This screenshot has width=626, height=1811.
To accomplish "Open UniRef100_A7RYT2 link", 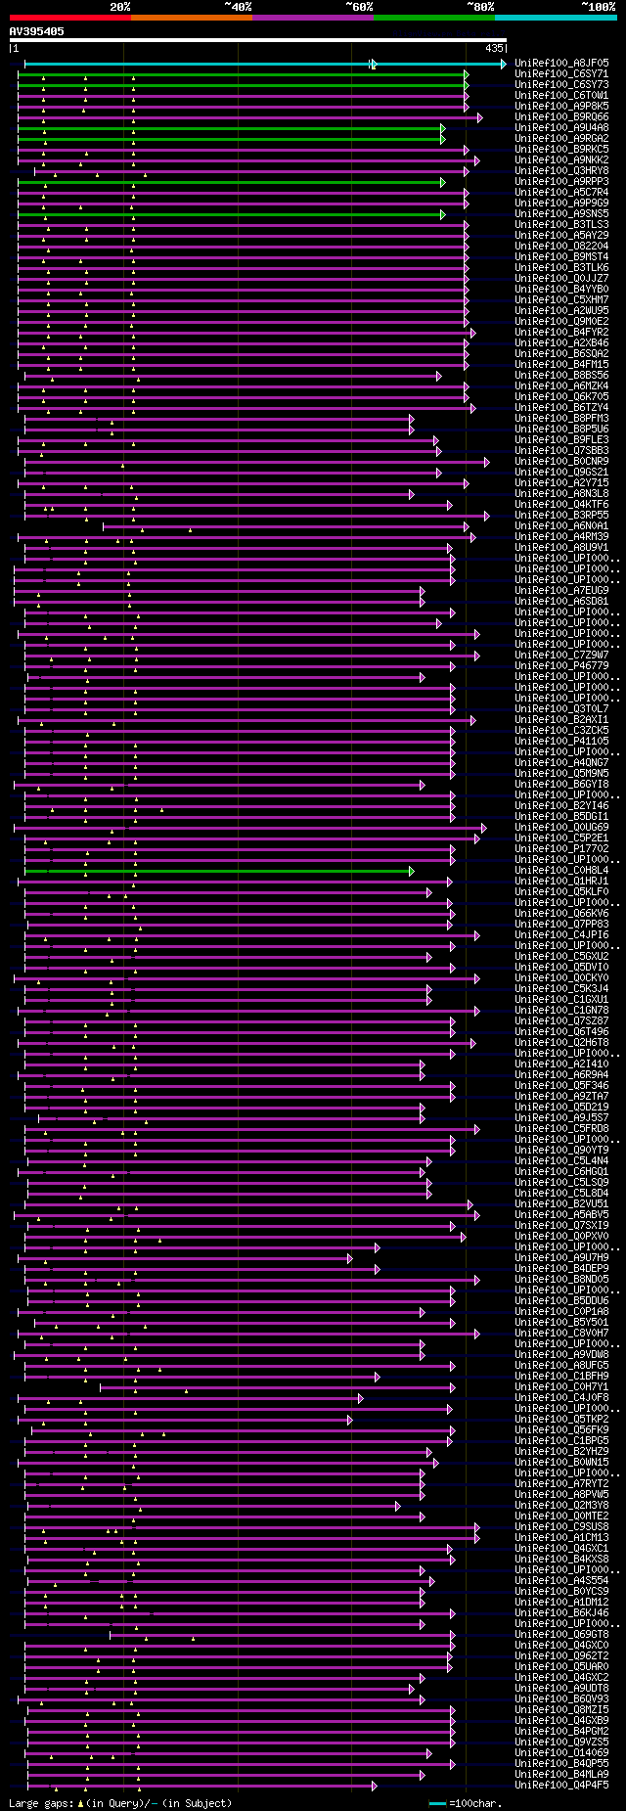I will click(x=561, y=1483).
